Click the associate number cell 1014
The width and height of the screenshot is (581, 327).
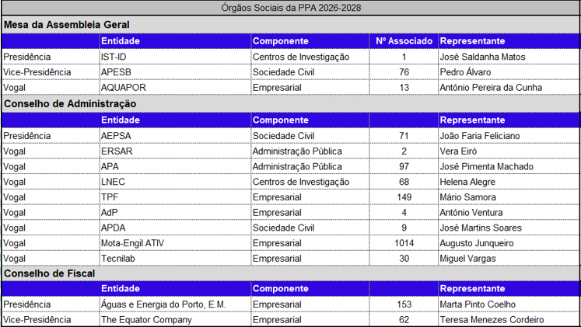click(x=404, y=243)
